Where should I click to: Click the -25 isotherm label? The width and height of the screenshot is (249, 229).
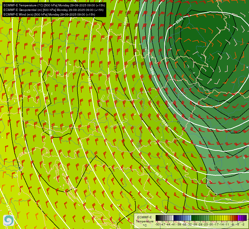click(233, 118)
